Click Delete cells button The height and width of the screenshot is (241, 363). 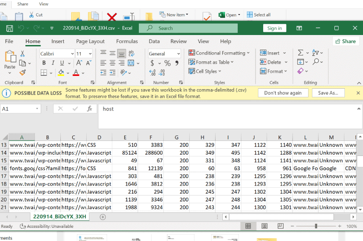pos(270,62)
